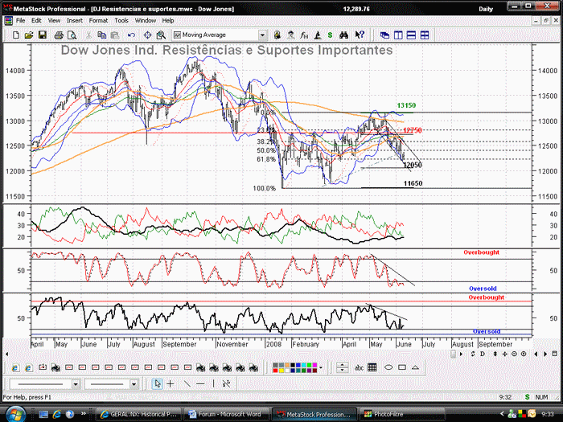Copy selection using the copy icon
This screenshot has width=563, height=422.
101,35
